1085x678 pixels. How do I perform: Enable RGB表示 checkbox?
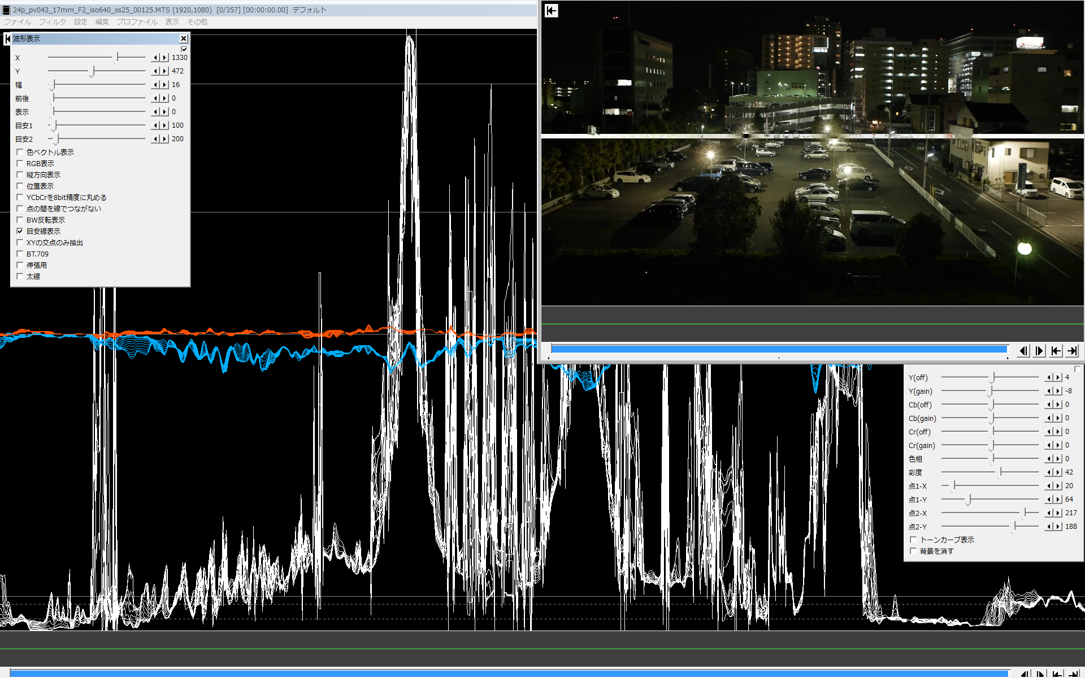tap(20, 163)
